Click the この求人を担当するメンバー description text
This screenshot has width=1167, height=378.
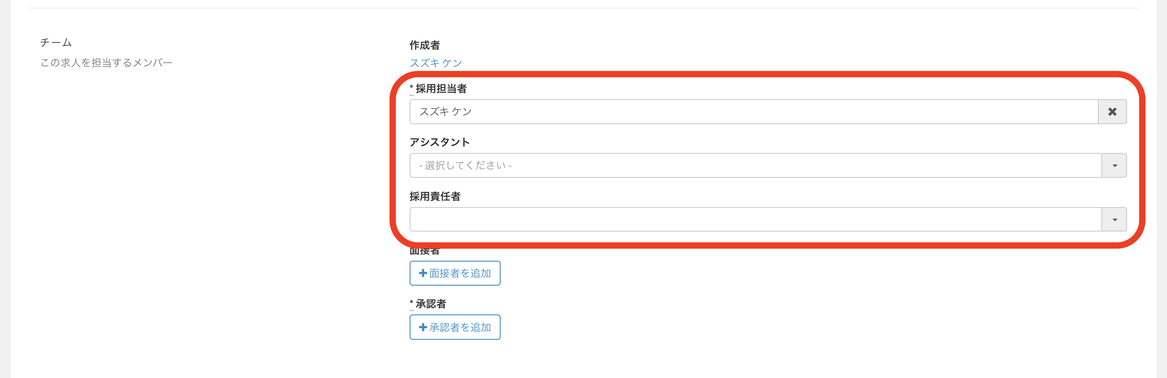pos(106,63)
